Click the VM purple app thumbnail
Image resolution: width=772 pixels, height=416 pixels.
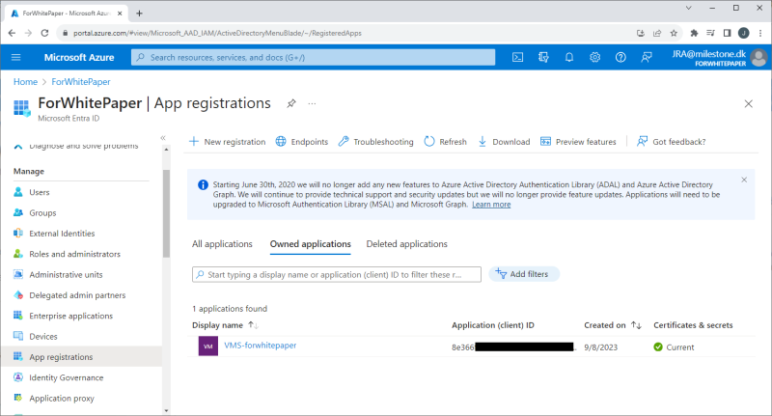coord(207,346)
